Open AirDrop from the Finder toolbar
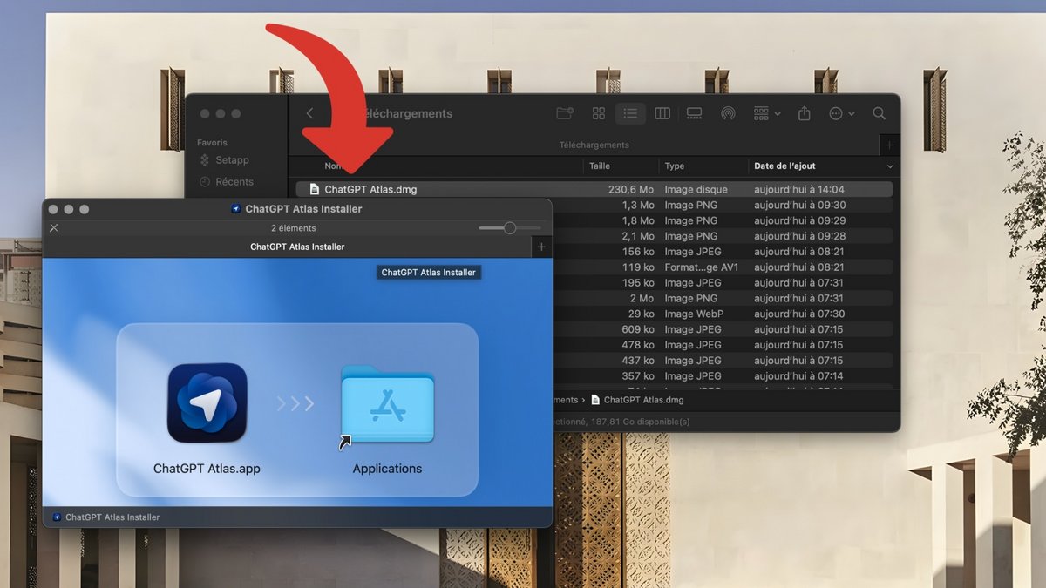 point(728,113)
